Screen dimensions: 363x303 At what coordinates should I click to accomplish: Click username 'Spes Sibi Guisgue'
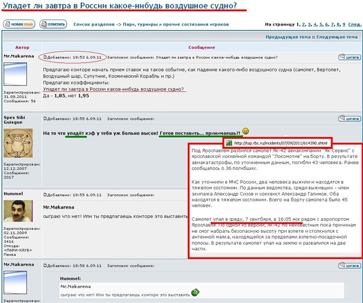tap(14, 120)
